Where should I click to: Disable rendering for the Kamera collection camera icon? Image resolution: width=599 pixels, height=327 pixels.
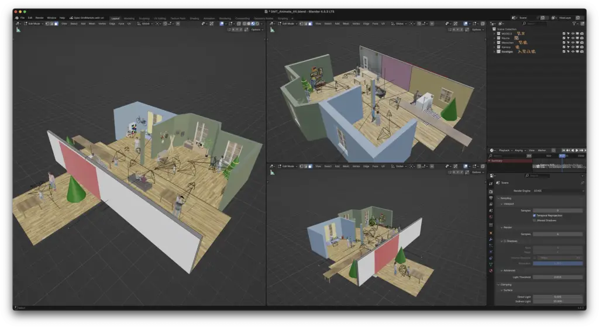tap(581, 47)
